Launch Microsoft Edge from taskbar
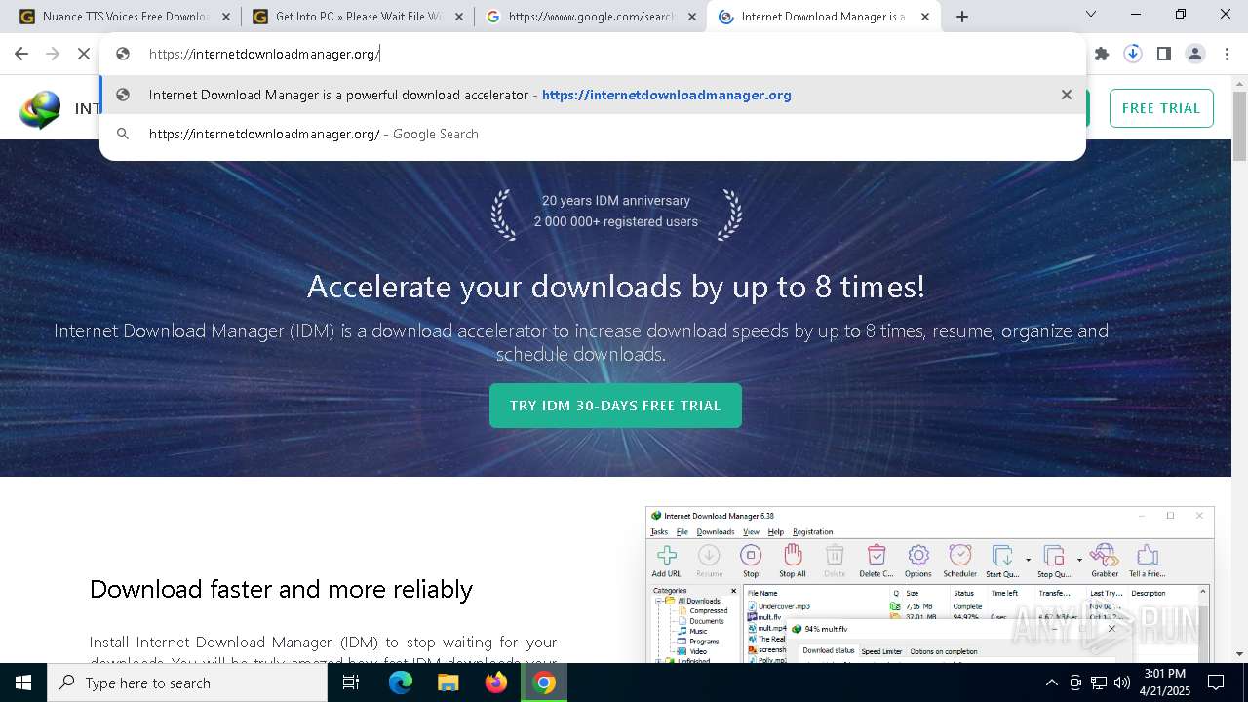 (x=401, y=682)
